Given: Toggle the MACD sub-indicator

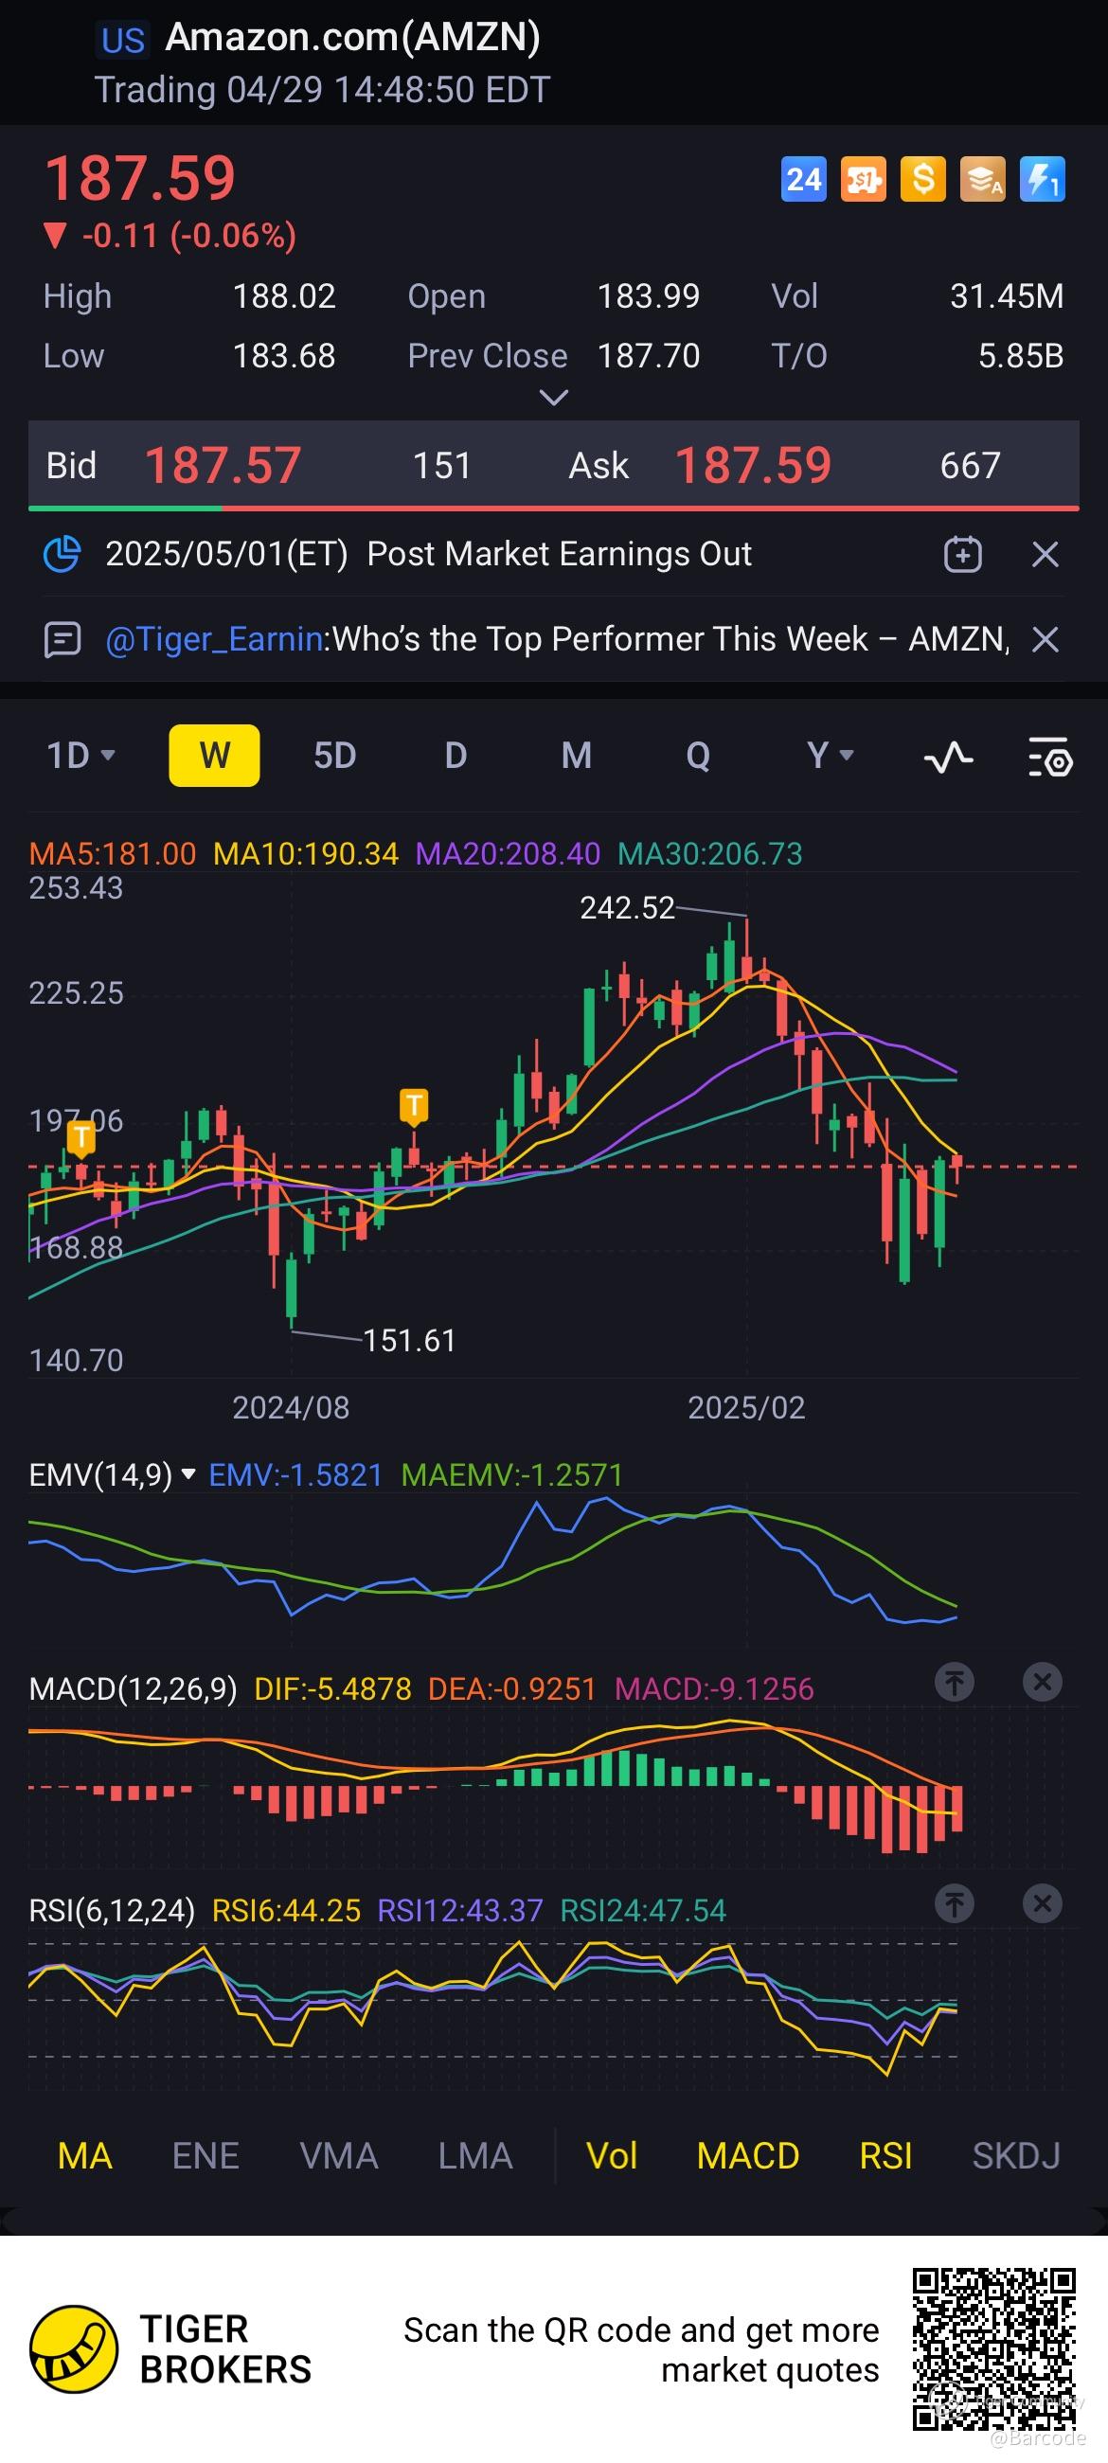Looking at the screenshot, I should (747, 2156).
